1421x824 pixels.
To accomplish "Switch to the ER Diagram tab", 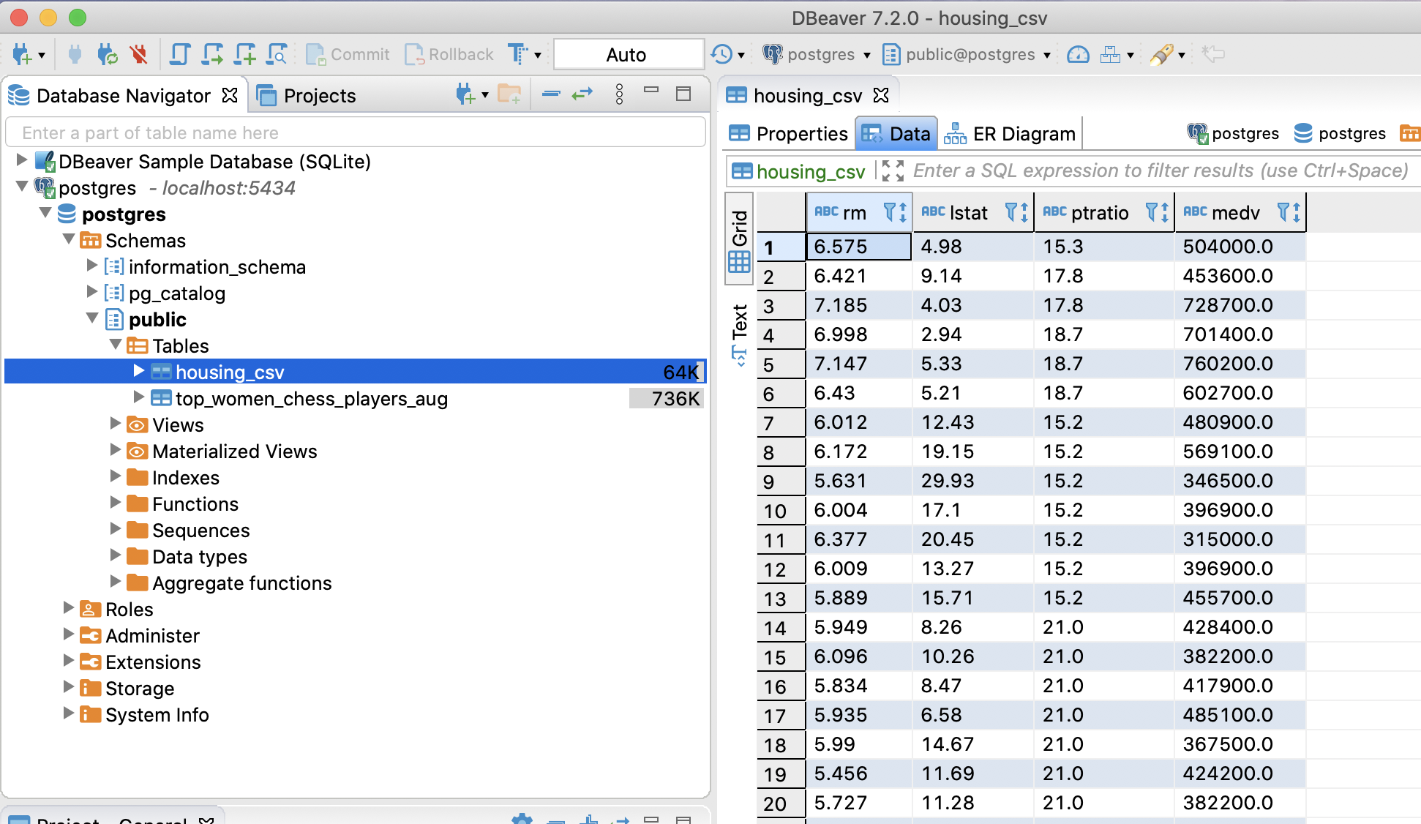I will click(1010, 134).
